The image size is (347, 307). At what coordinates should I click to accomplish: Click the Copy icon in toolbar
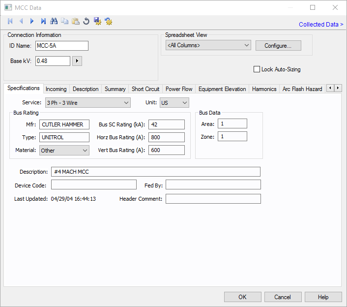(65, 21)
